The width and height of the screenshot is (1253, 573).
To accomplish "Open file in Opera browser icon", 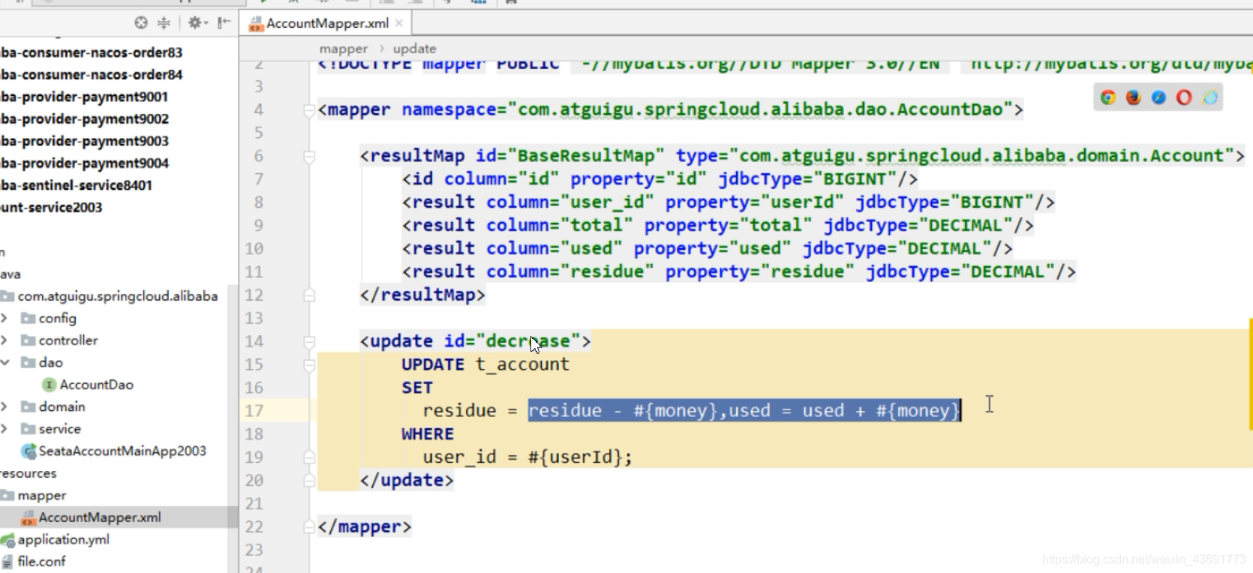I will [x=1184, y=97].
